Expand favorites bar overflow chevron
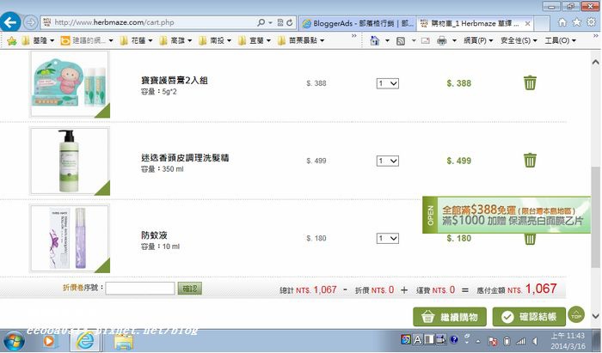This screenshot has width=602, height=353. click(x=353, y=36)
